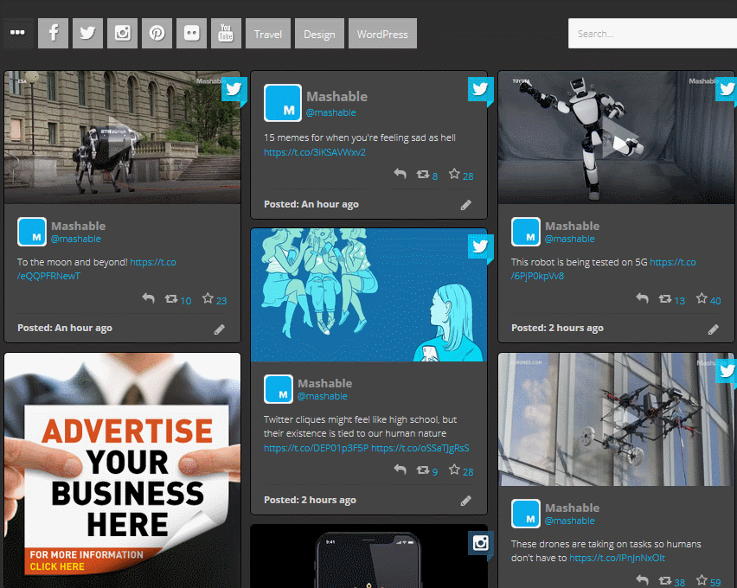737x588 pixels.
Task: Open Mashable avatar on drones post
Action: [526, 514]
